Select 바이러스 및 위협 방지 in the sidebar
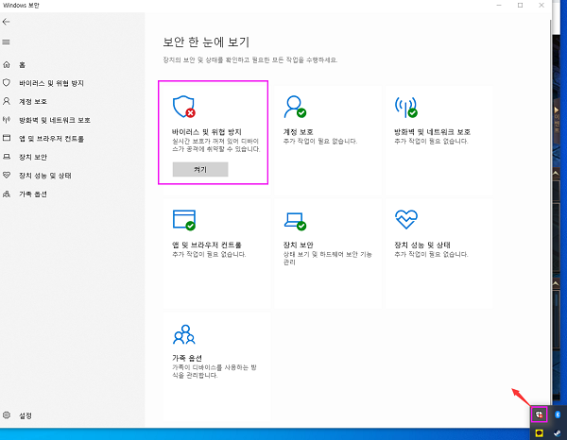Image resolution: width=567 pixels, height=440 pixels. pos(51,83)
